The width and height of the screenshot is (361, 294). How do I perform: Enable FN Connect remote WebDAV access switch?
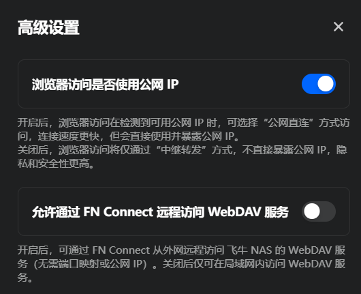tap(319, 211)
